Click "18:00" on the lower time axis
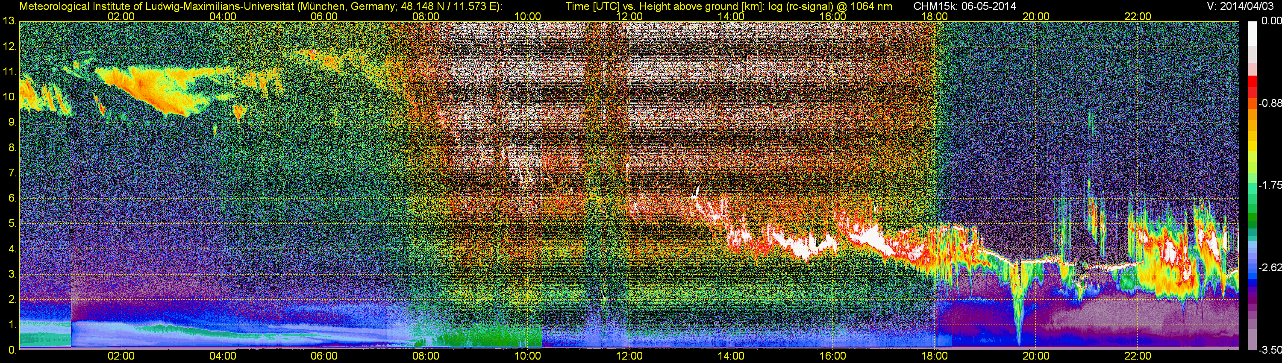The height and width of the screenshot is (363, 1282). click(934, 356)
